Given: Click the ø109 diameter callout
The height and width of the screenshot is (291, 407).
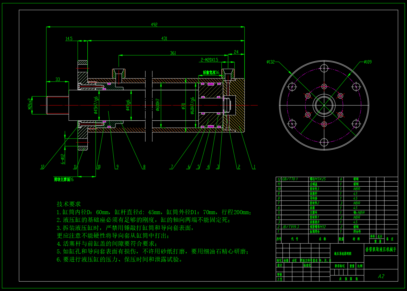Looking at the screenshot, I should (x=368, y=62).
